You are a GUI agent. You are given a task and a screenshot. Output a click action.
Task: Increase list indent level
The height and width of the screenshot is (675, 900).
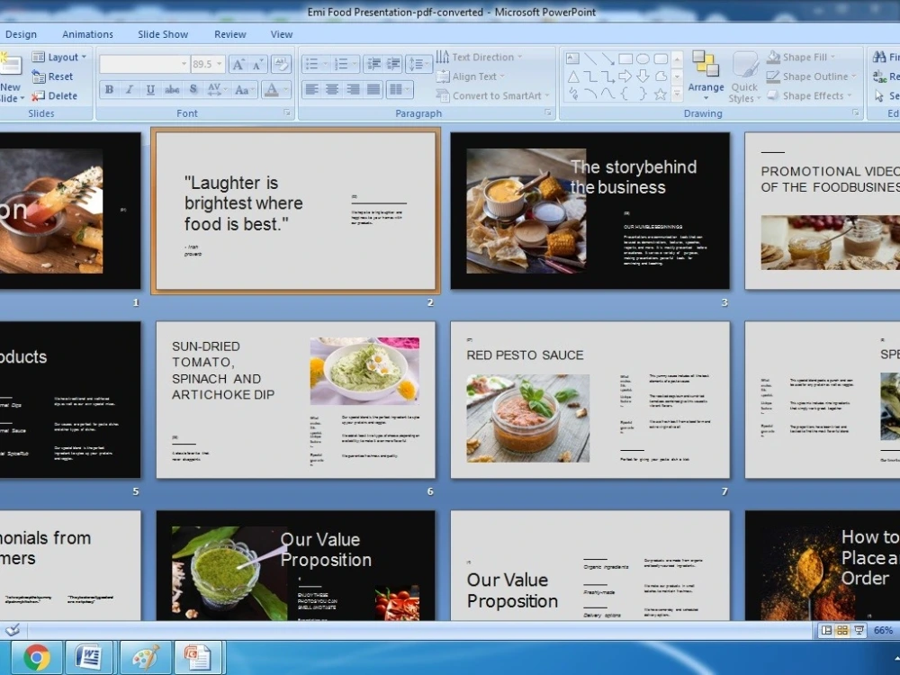394,64
